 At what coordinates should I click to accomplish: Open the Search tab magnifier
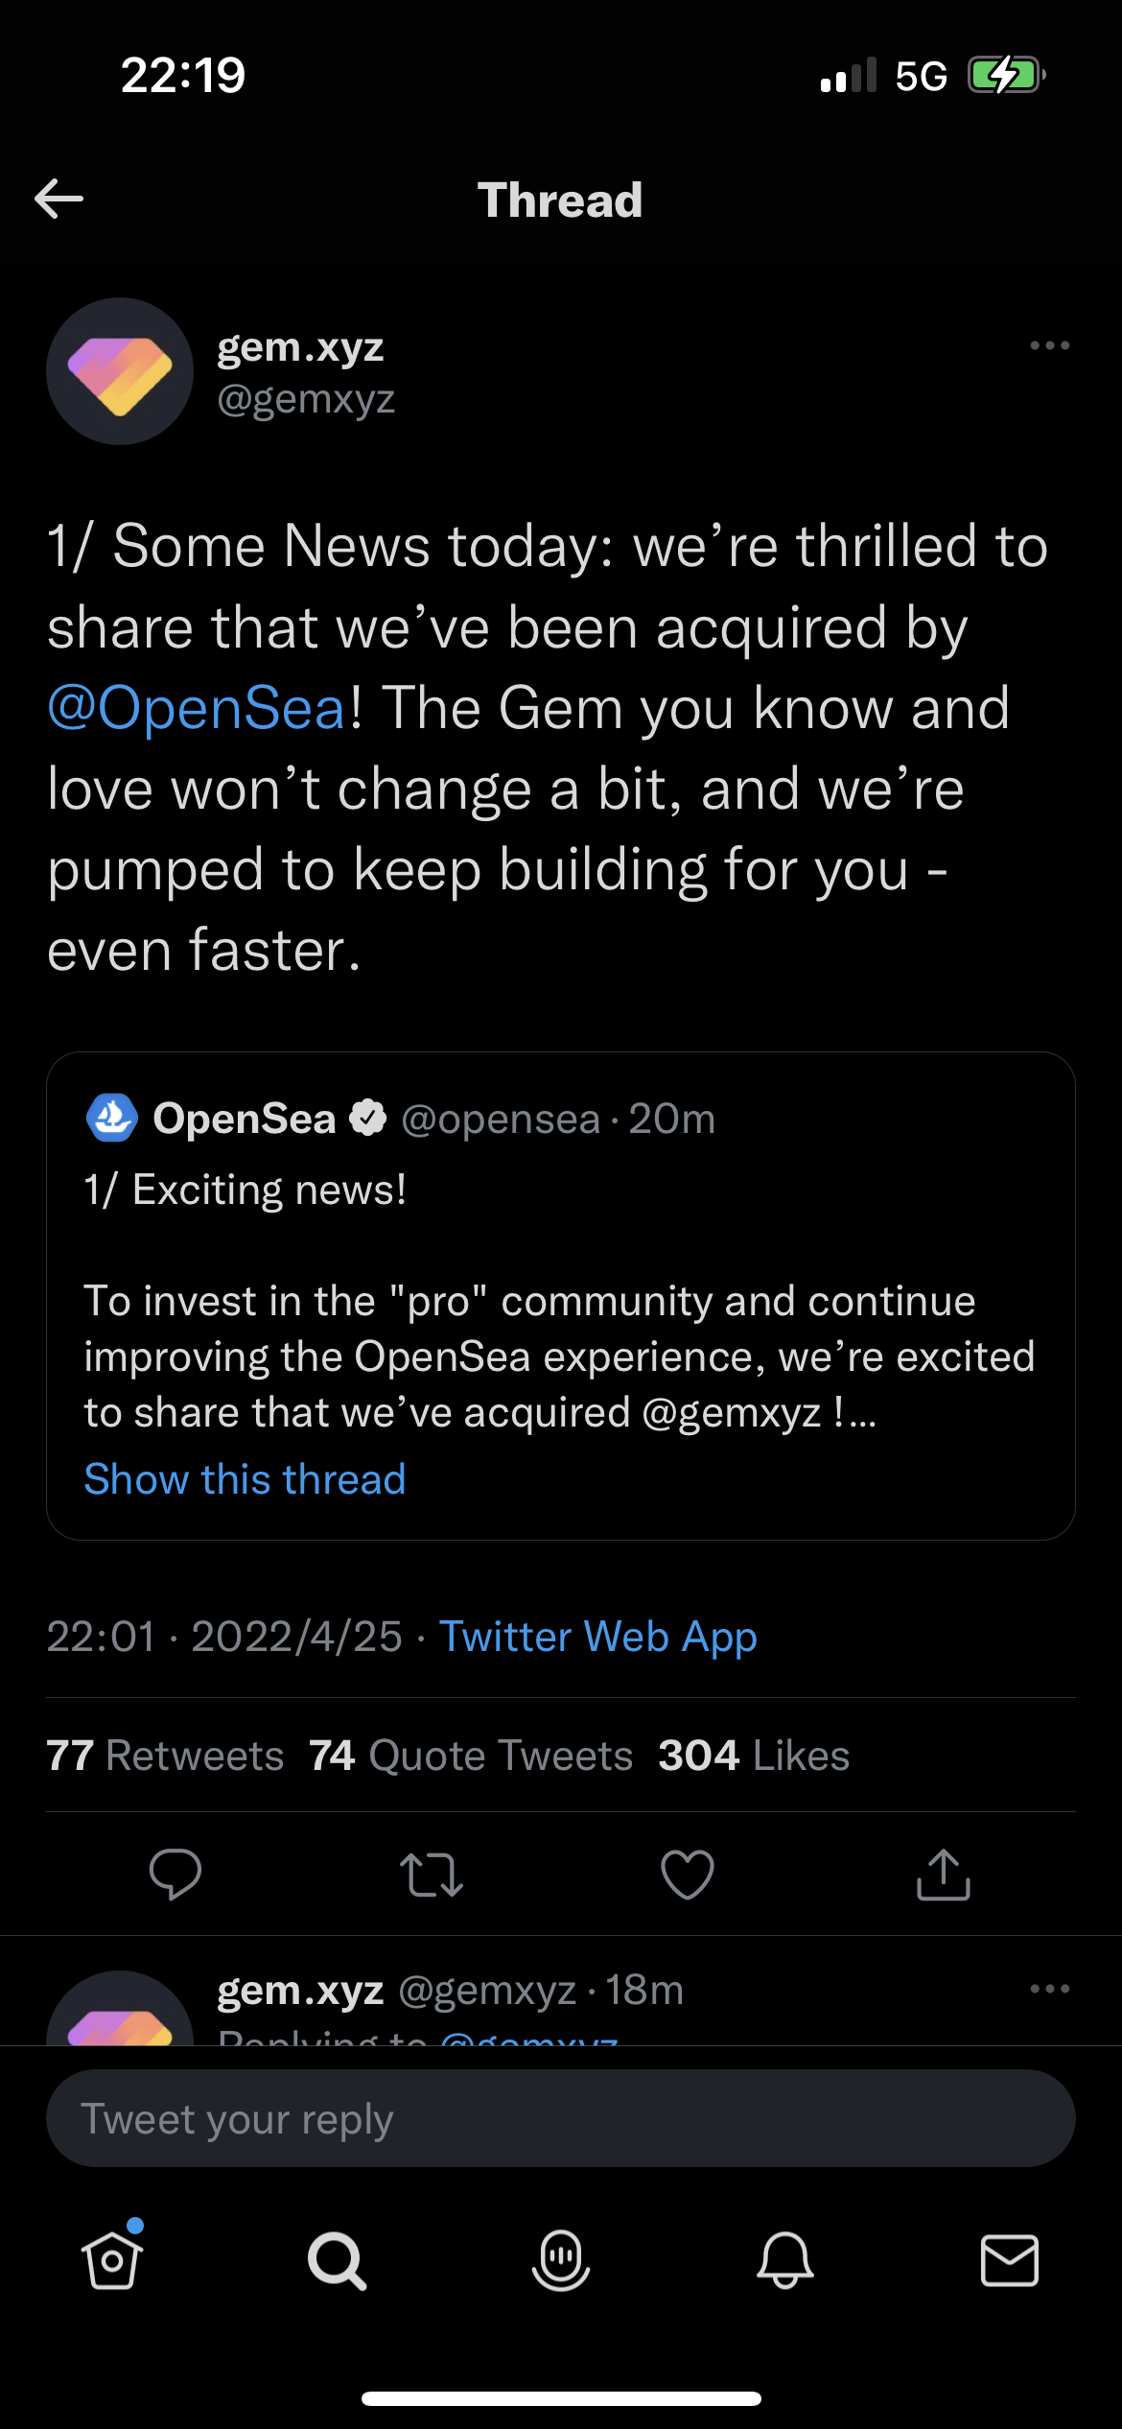click(x=337, y=2260)
